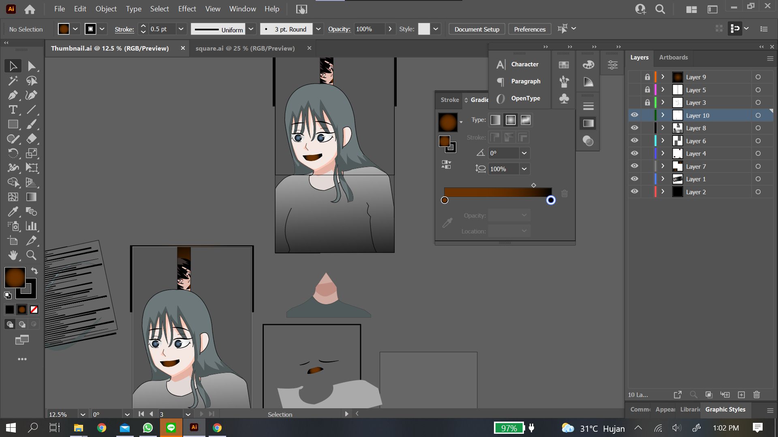Delete selected layer with trash icon

pyautogui.click(x=757, y=395)
